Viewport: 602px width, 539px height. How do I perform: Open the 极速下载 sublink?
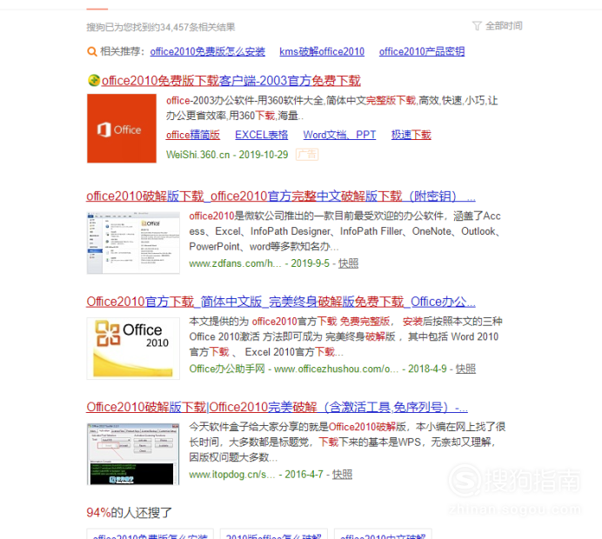pyautogui.click(x=411, y=135)
